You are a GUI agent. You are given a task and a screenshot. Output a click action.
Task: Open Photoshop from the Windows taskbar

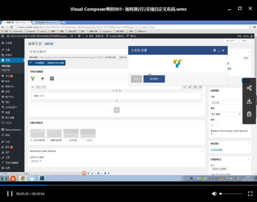point(42,178)
